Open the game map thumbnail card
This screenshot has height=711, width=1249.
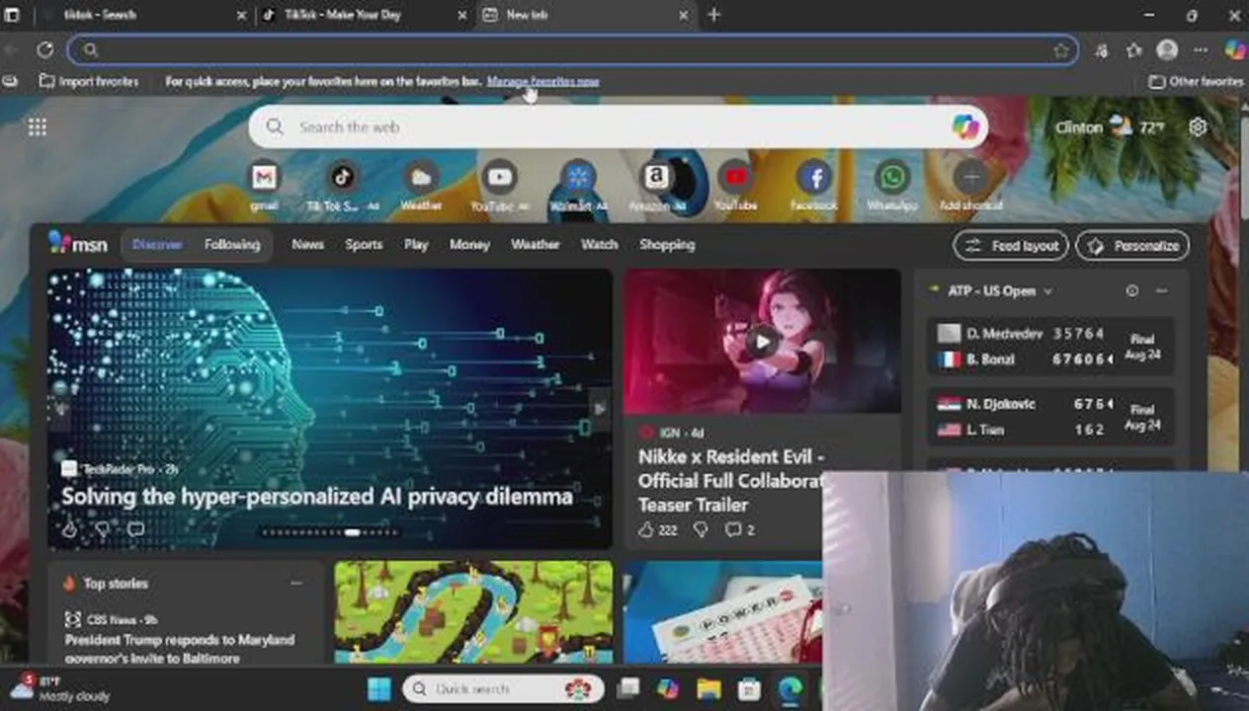(473, 612)
